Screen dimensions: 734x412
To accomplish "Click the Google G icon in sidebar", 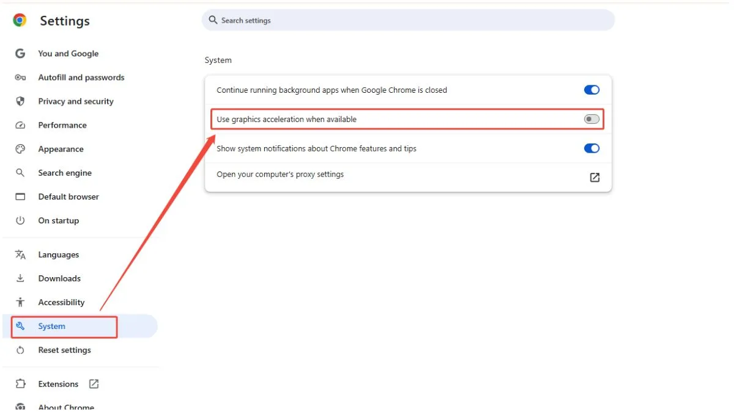I will 20,54.
